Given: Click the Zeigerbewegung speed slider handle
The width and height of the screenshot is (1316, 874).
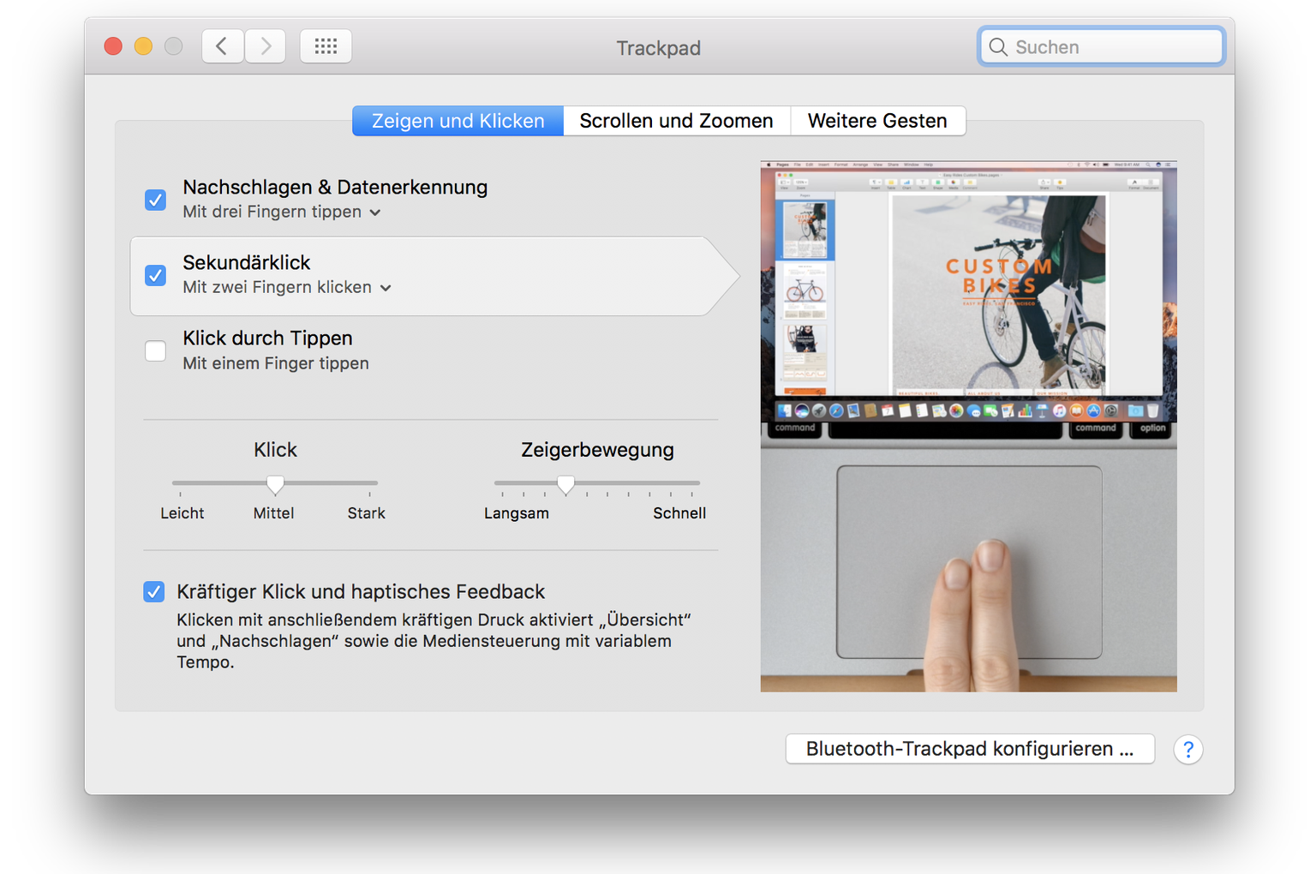Looking at the screenshot, I should pos(565,485).
